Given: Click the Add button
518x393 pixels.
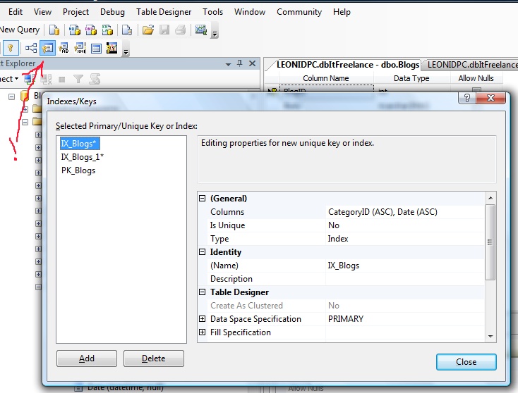Looking at the screenshot, I should pos(87,358).
